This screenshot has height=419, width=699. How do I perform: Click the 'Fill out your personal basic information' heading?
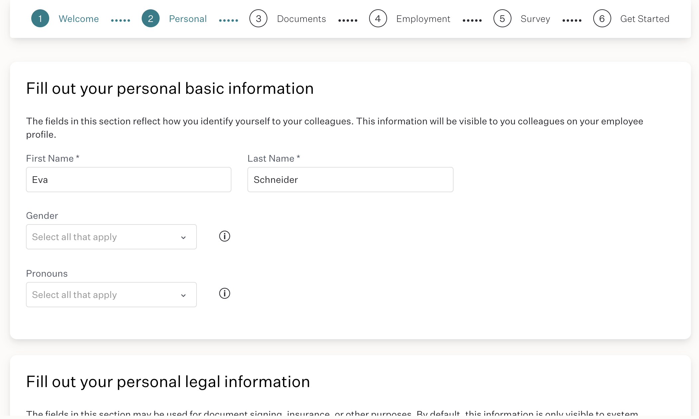tap(170, 88)
